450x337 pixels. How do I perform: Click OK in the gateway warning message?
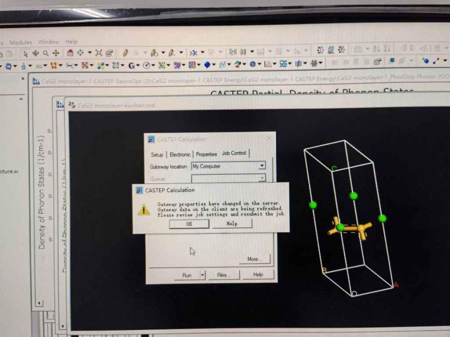click(x=189, y=224)
